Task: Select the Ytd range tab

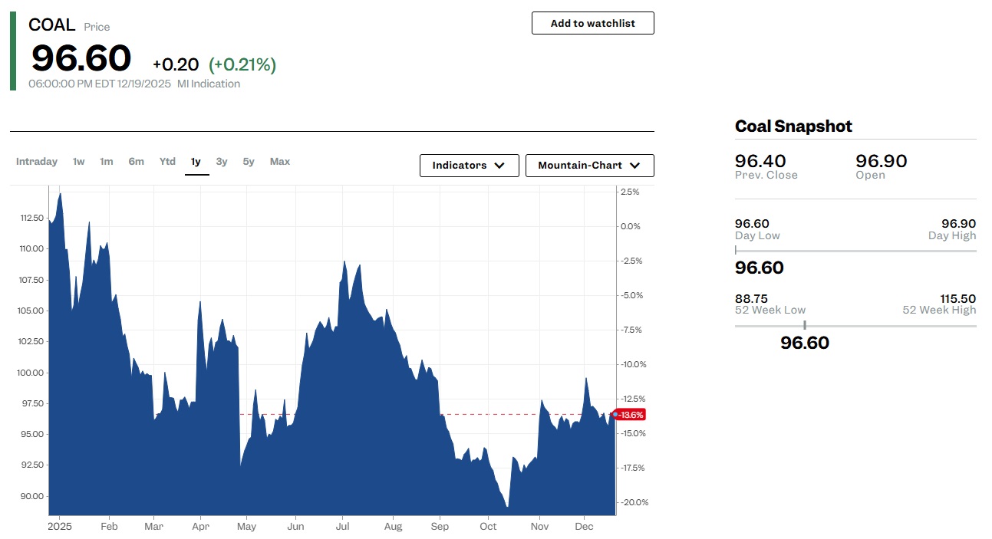Action: [x=167, y=162]
